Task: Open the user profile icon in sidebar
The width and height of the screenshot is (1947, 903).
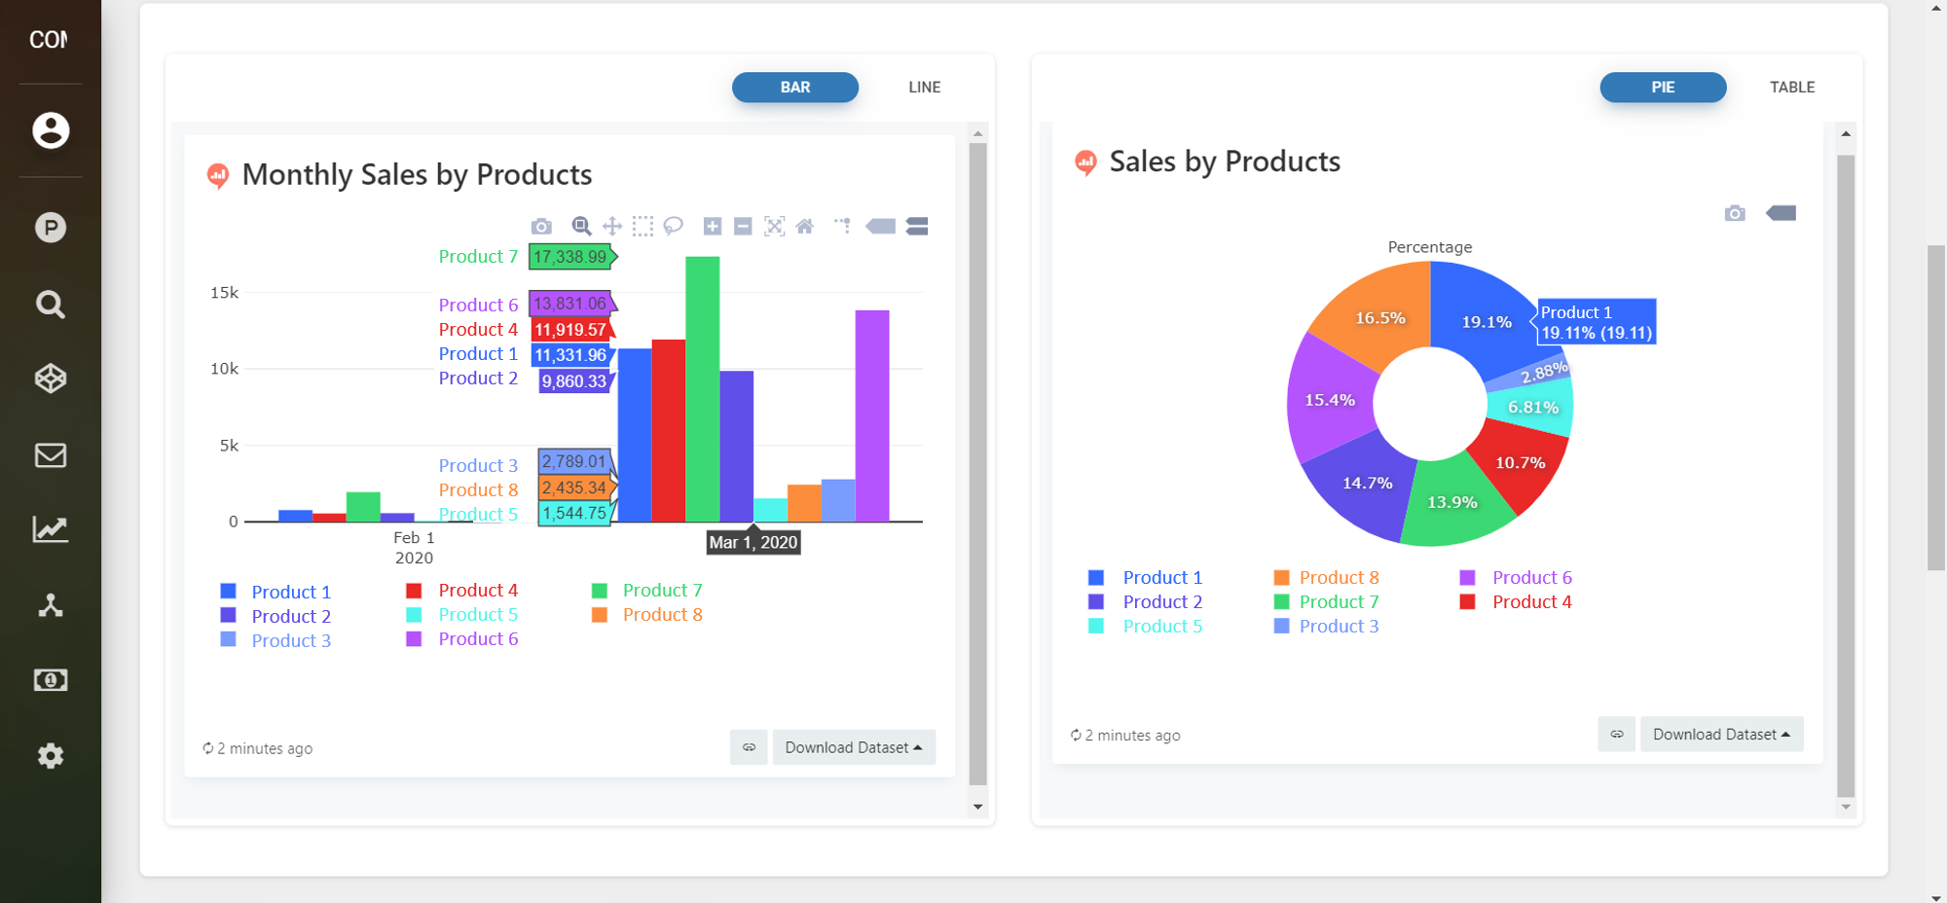Action: pos(51,129)
